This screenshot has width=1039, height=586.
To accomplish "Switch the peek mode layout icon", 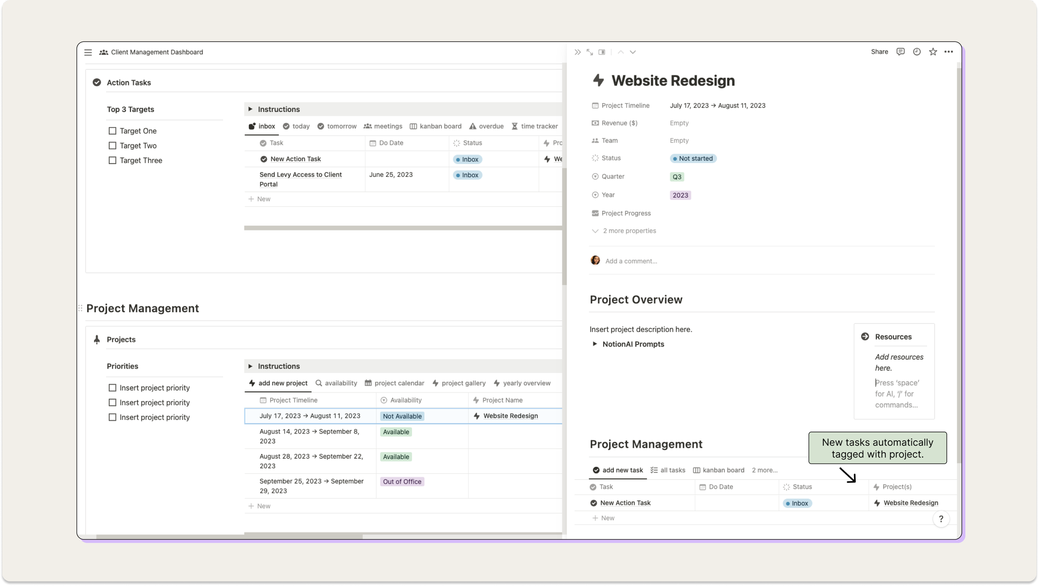I will point(602,52).
